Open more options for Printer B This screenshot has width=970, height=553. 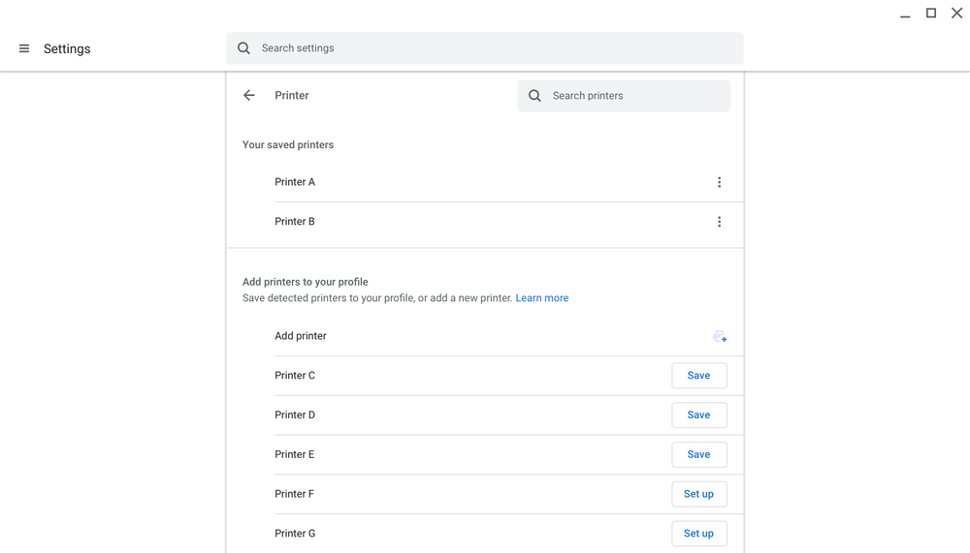(719, 222)
